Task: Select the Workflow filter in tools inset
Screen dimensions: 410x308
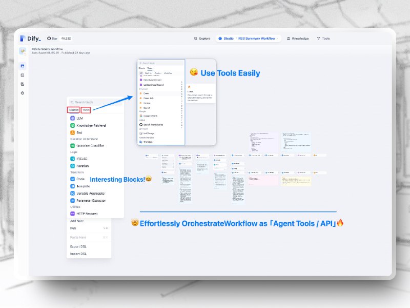Action: pos(168,73)
